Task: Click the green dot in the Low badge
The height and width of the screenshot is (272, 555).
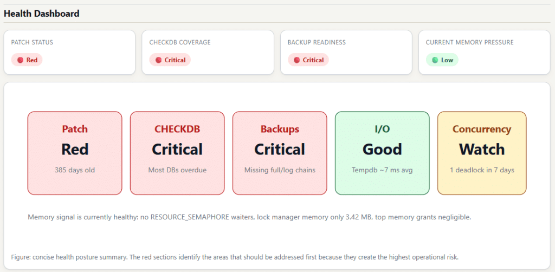Action: 435,60
